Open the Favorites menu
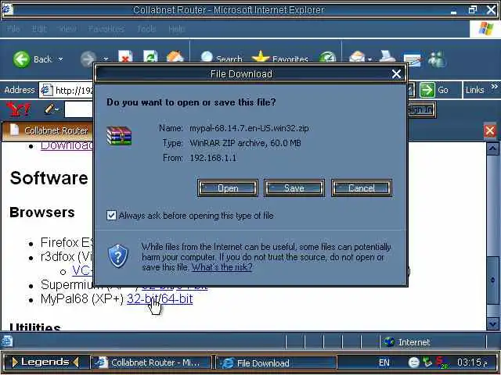Screen dimensions: 501x375 click(x=106, y=29)
